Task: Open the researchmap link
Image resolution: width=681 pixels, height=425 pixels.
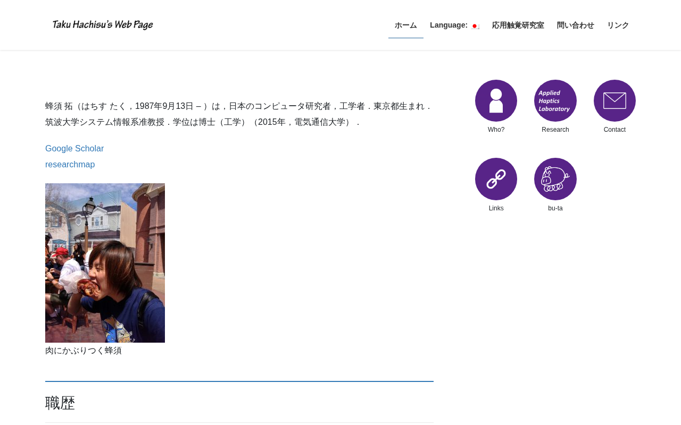Action: tap(70, 165)
